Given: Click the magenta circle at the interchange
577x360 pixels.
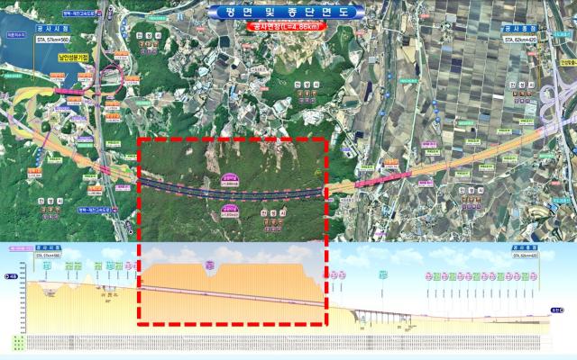Looking at the screenshot, I should pyautogui.click(x=114, y=77).
